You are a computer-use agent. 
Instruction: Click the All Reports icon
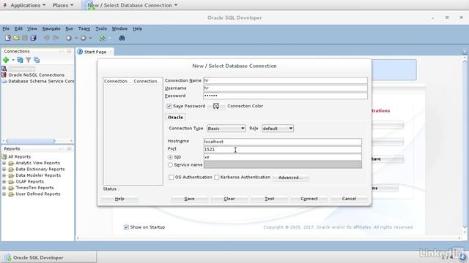[4, 156]
